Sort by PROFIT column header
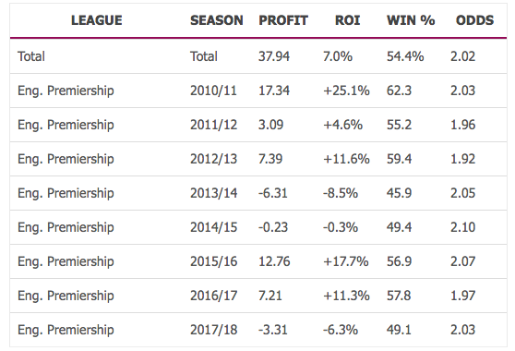The image size is (515, 351). click(x=283, y=20)
